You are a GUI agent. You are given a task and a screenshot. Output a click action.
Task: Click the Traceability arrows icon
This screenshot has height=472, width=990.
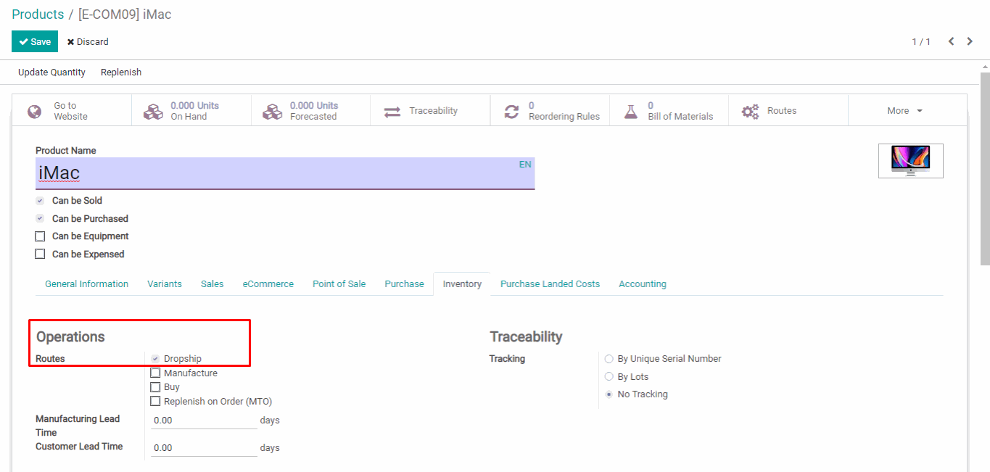coord(392,112)
